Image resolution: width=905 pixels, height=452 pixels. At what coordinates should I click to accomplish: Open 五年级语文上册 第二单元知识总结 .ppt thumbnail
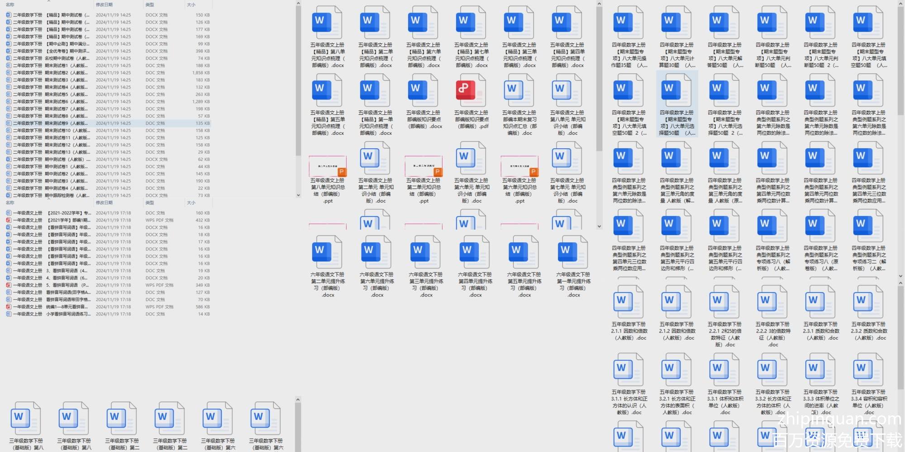point(424,166)
